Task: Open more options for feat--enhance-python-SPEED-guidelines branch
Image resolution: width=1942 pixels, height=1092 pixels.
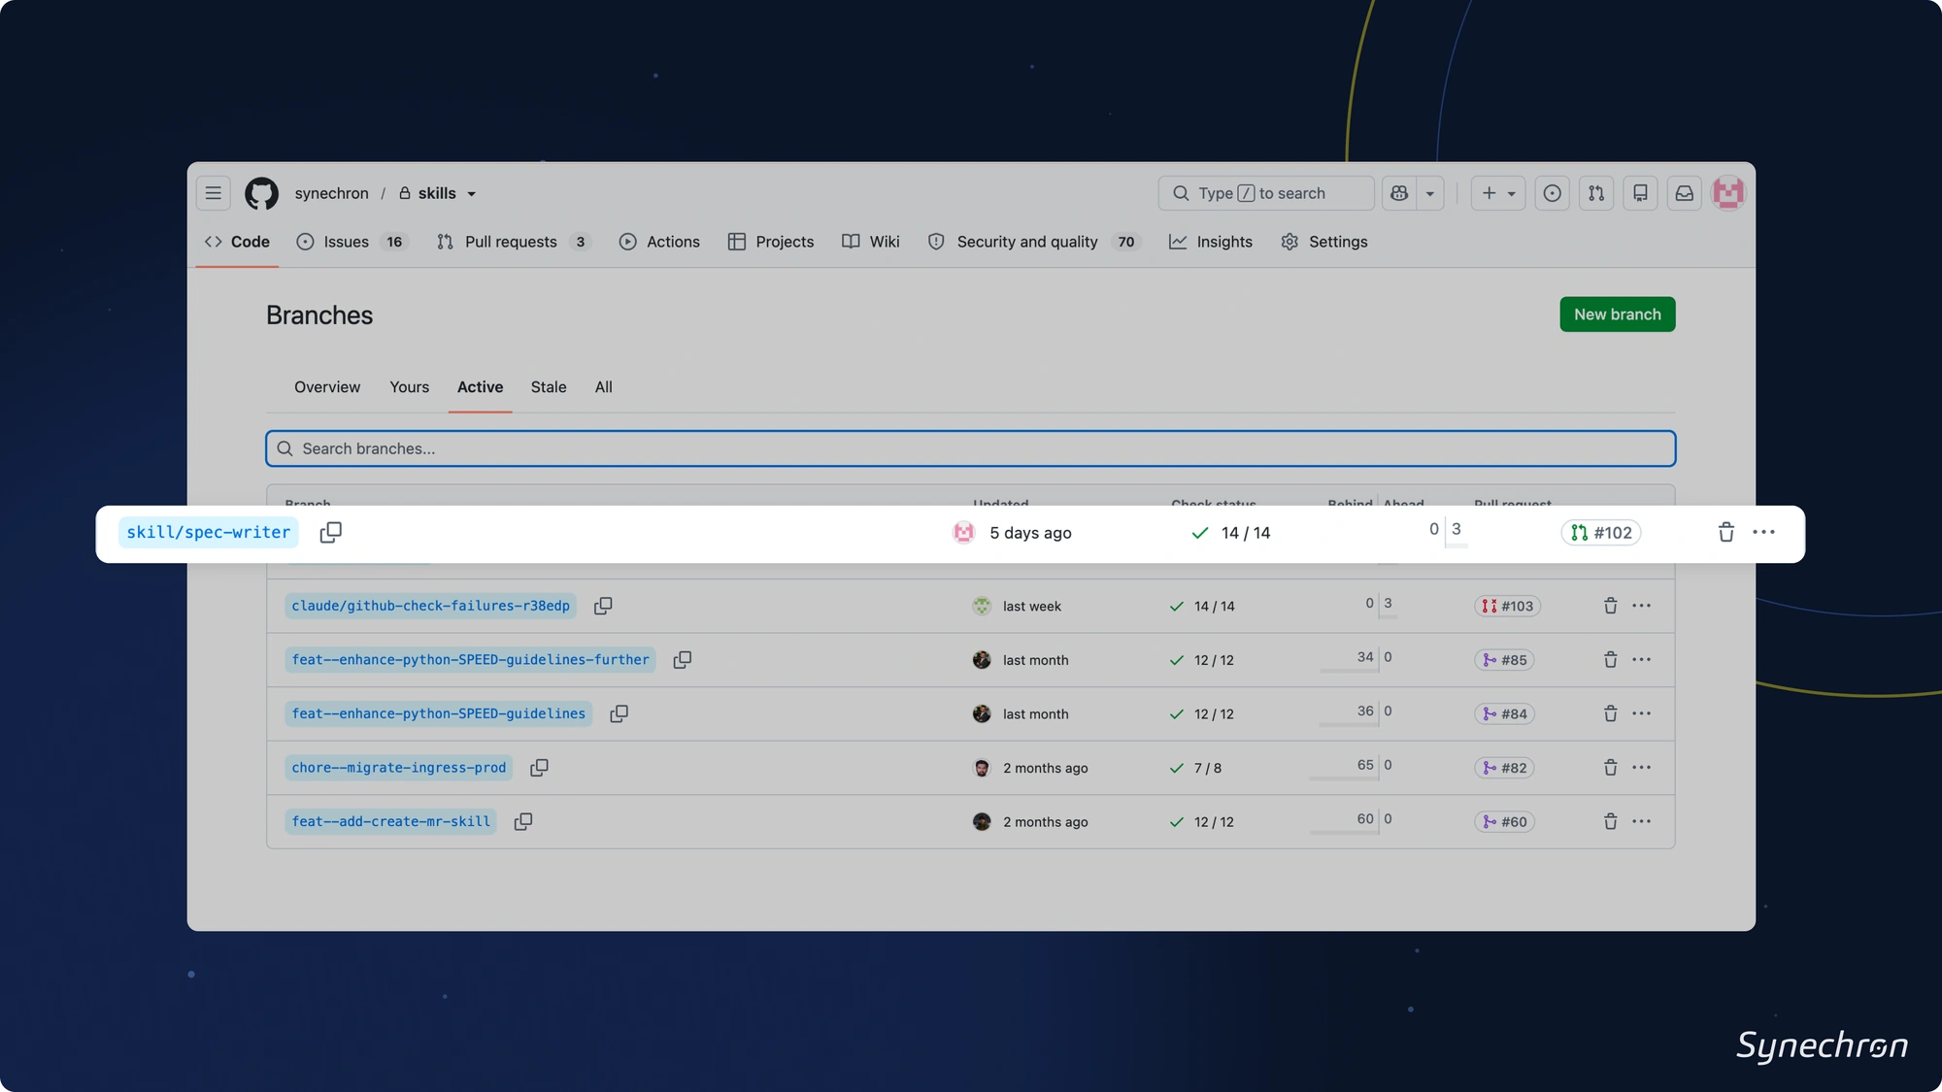Action: (x=1641, y=713)
